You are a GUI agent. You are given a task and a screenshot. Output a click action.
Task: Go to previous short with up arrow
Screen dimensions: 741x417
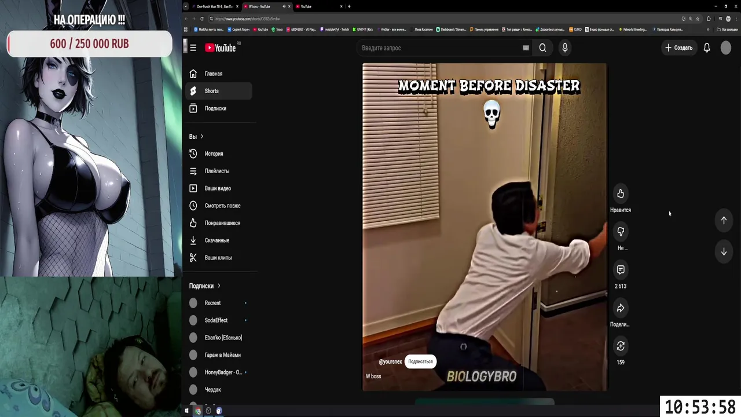[724, 220]
